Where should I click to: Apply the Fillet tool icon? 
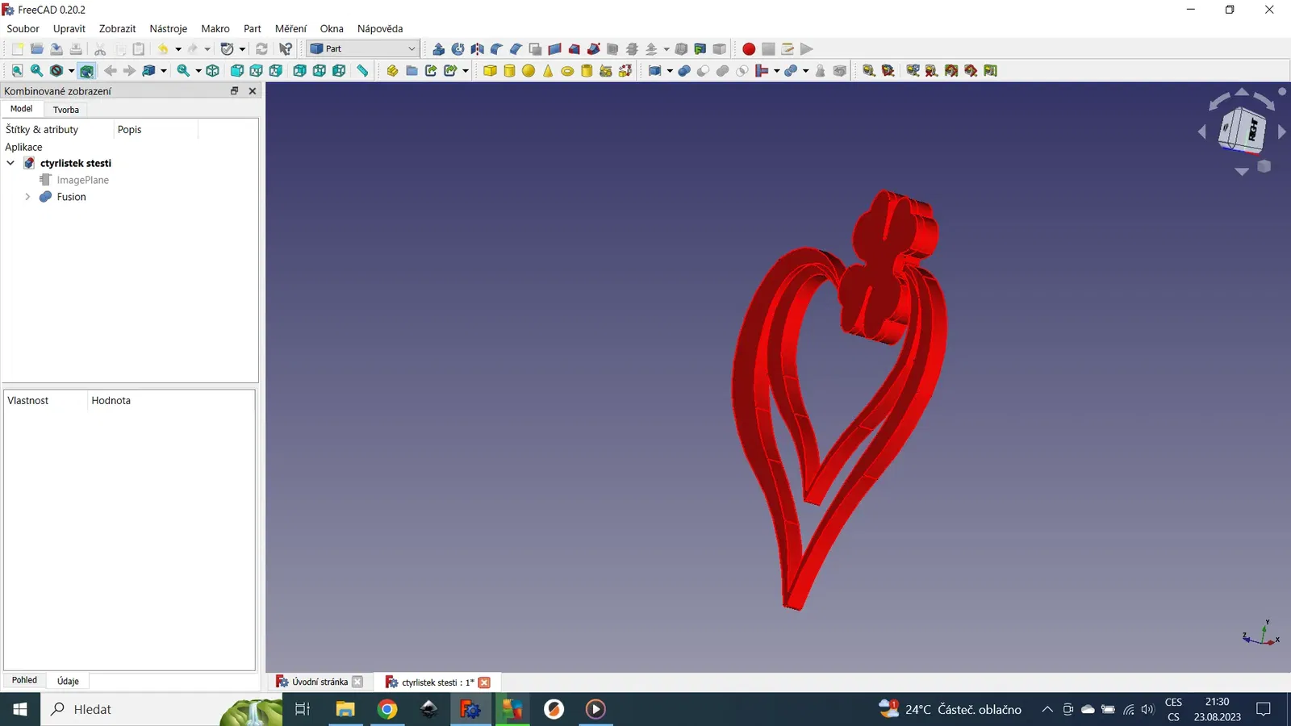tap(496, 49)
